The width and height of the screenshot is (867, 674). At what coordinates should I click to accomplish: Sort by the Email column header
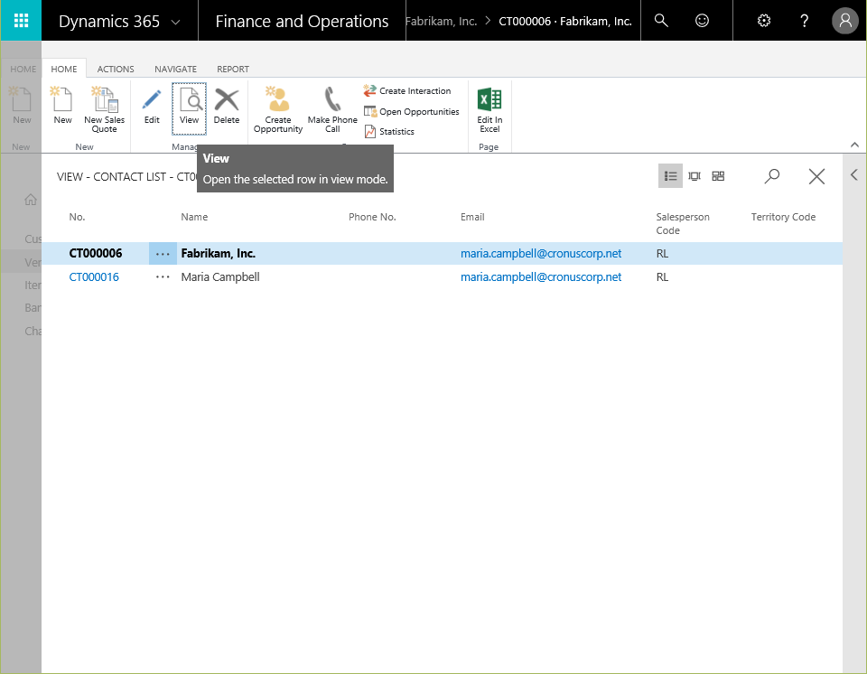pyautogui.click(x=472, y=217)
